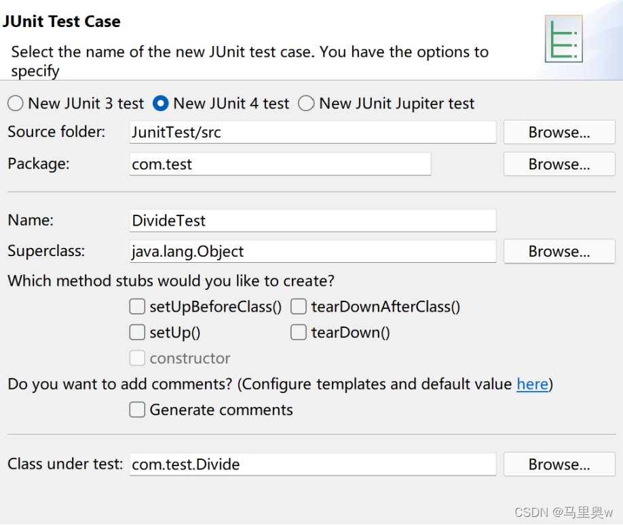Click the Class under test field
623x525 pixels.
pos(312,464)
